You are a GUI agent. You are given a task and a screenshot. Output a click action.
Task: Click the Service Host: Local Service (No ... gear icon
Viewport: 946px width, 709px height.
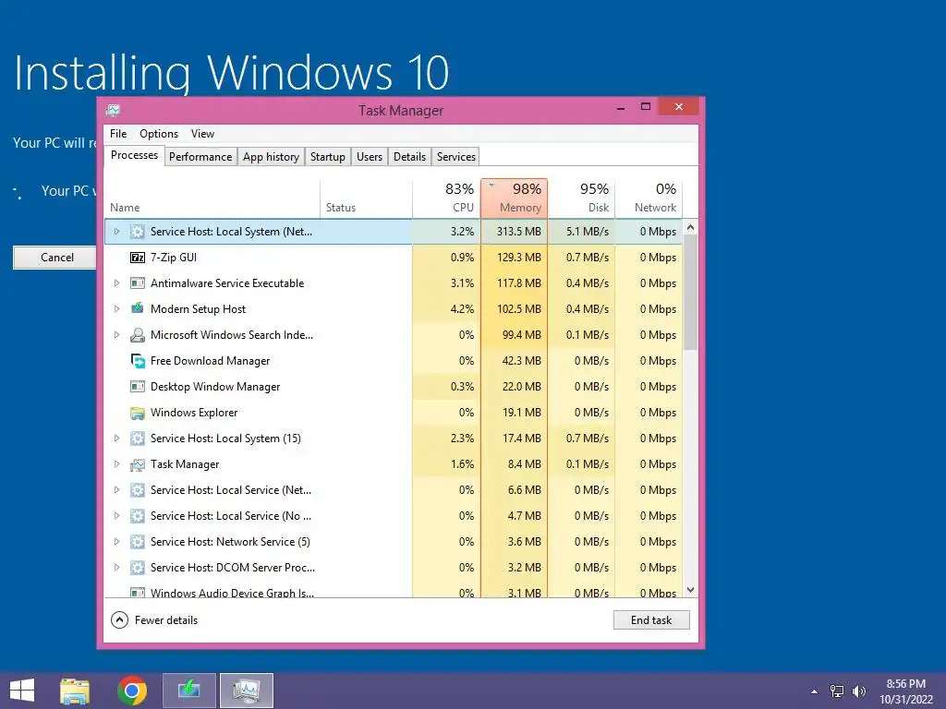138,516
